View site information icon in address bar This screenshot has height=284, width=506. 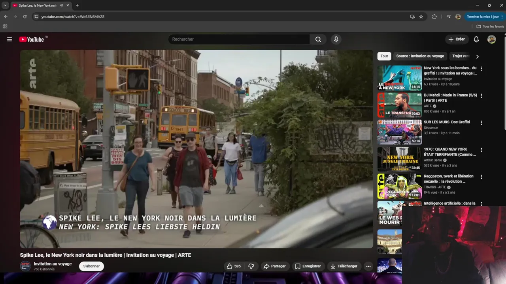pyautogui.click(x=36, y=17)
